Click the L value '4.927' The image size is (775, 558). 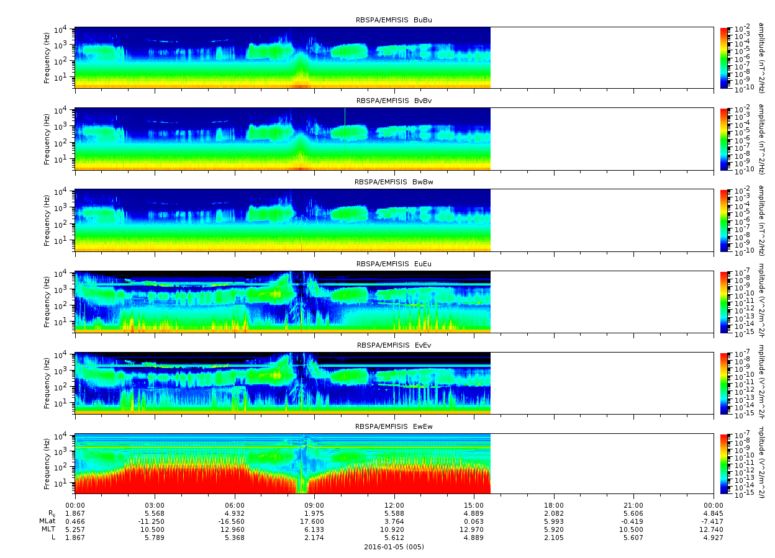pos(713,537)
